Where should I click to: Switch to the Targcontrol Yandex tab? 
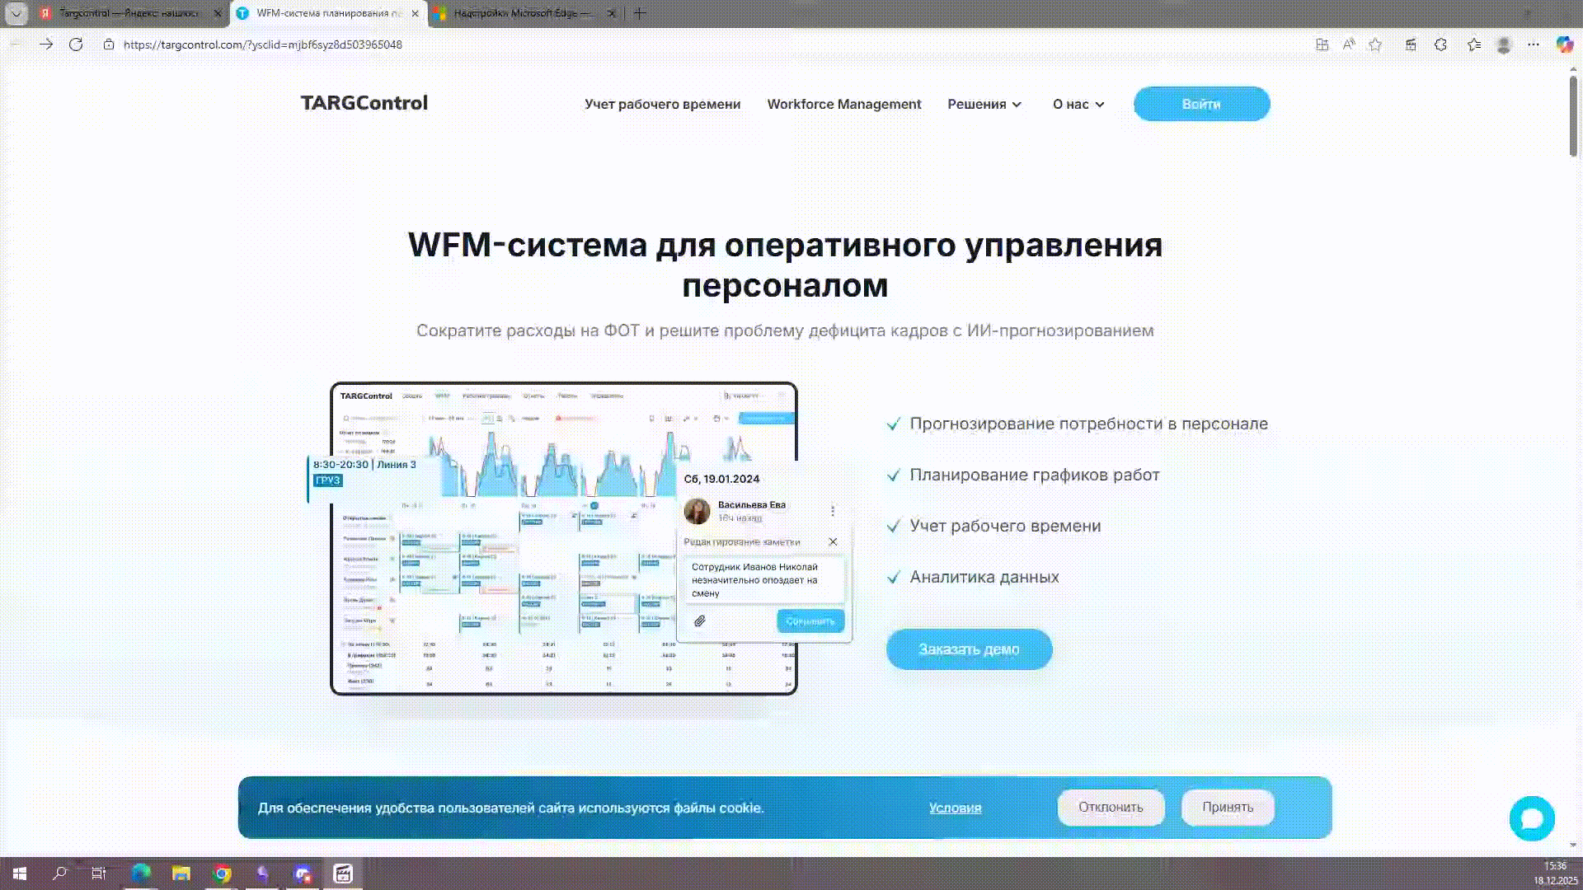coord(128,13)
